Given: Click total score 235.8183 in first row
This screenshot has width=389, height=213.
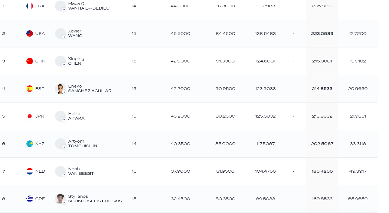Looking at the screenshot, I should (x=322, y=6).
